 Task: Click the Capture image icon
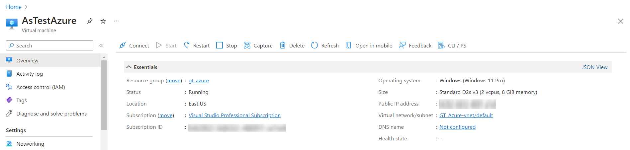tap(247, 45)
